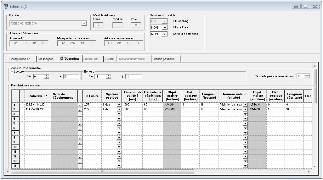The width and height of the screenshot is (323, 180).
Task: Select the IO Scanning tab
Action: click(69, 58)
